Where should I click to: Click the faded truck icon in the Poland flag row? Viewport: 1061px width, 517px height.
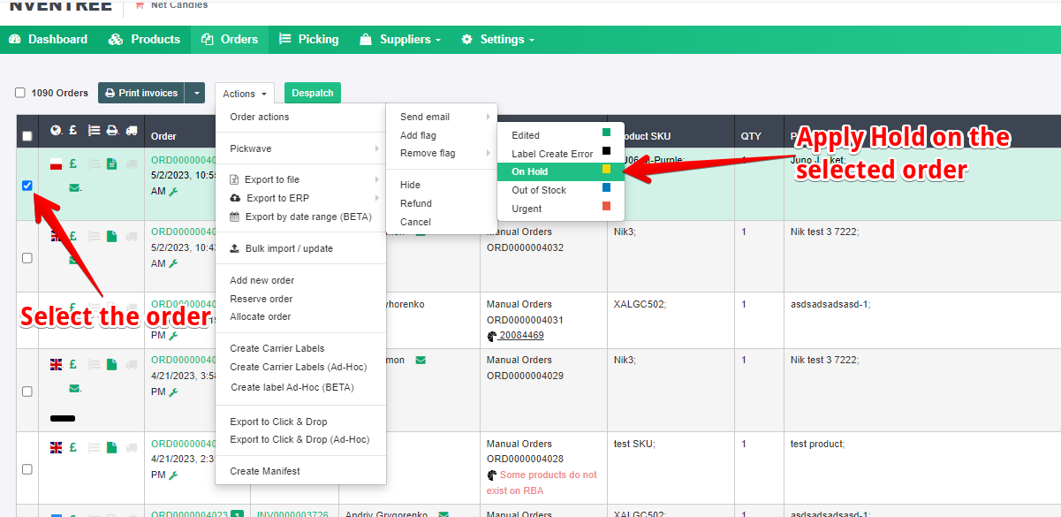coord(132,164)
